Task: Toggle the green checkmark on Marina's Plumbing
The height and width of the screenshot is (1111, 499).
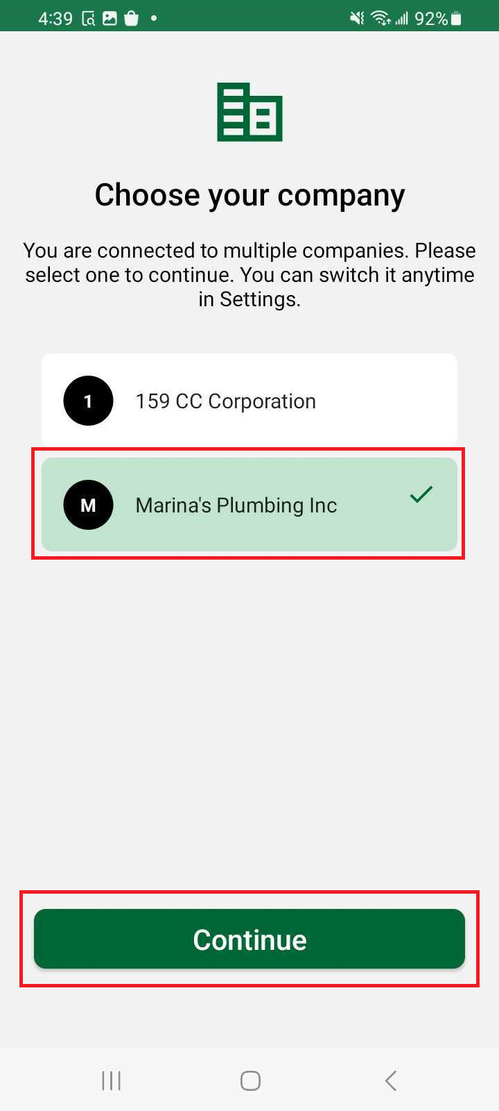Action: pyautogui.click(x=421, y=494)
